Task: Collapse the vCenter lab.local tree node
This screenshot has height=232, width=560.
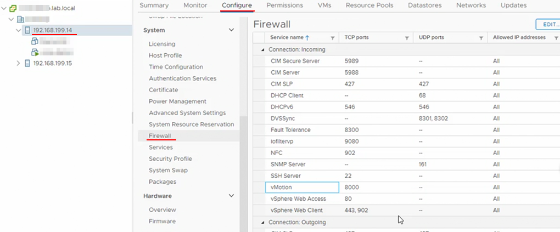Action: click(x=4, y=8)
